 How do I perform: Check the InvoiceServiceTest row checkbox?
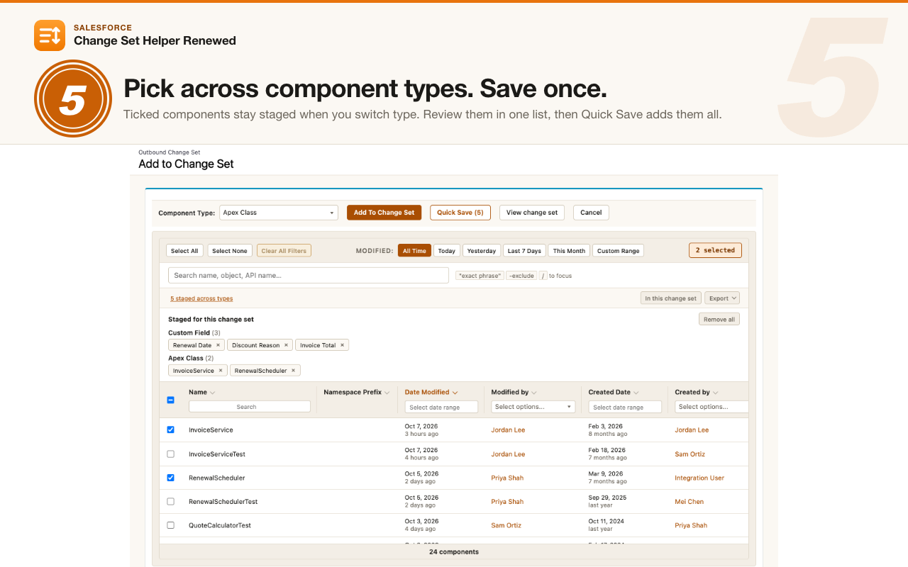click(170, 454)
